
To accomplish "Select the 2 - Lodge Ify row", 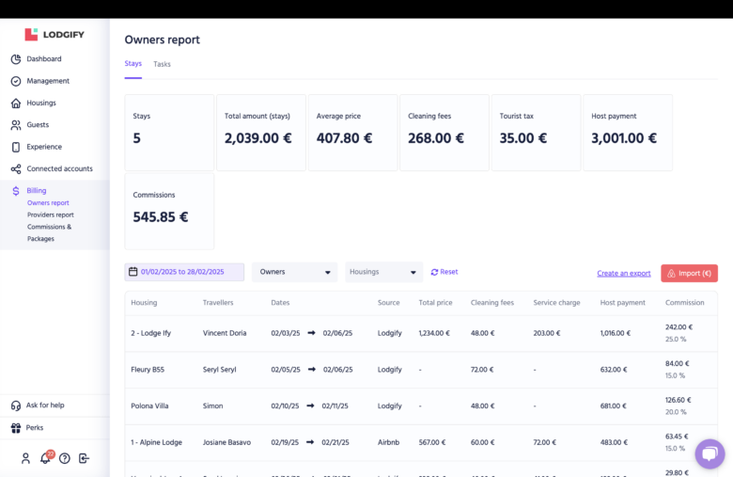I will (421, 333).
